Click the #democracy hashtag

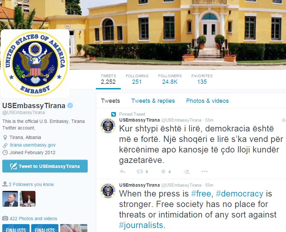pyautogui.click(x=239, y=194)
